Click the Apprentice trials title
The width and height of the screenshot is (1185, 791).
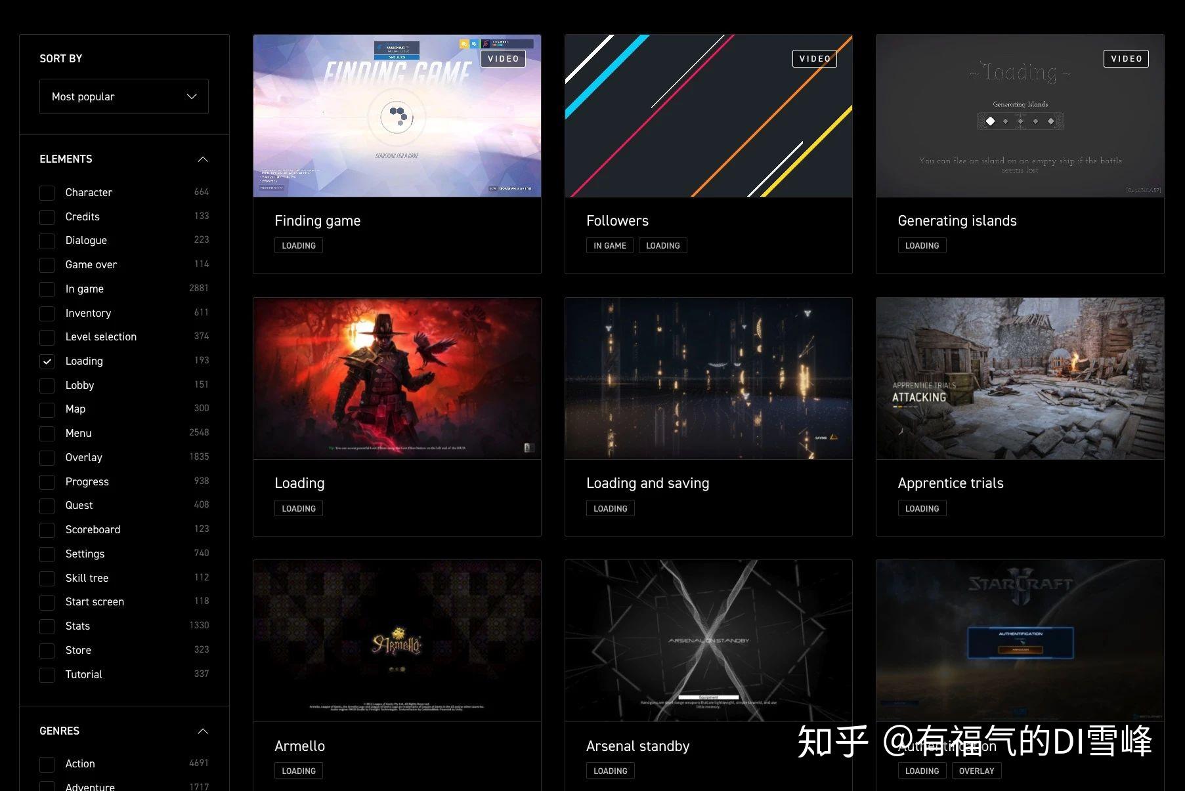coord(951,483)
